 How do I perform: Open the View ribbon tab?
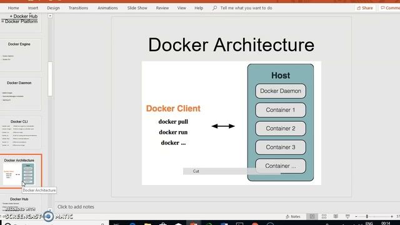coord(182,8)
